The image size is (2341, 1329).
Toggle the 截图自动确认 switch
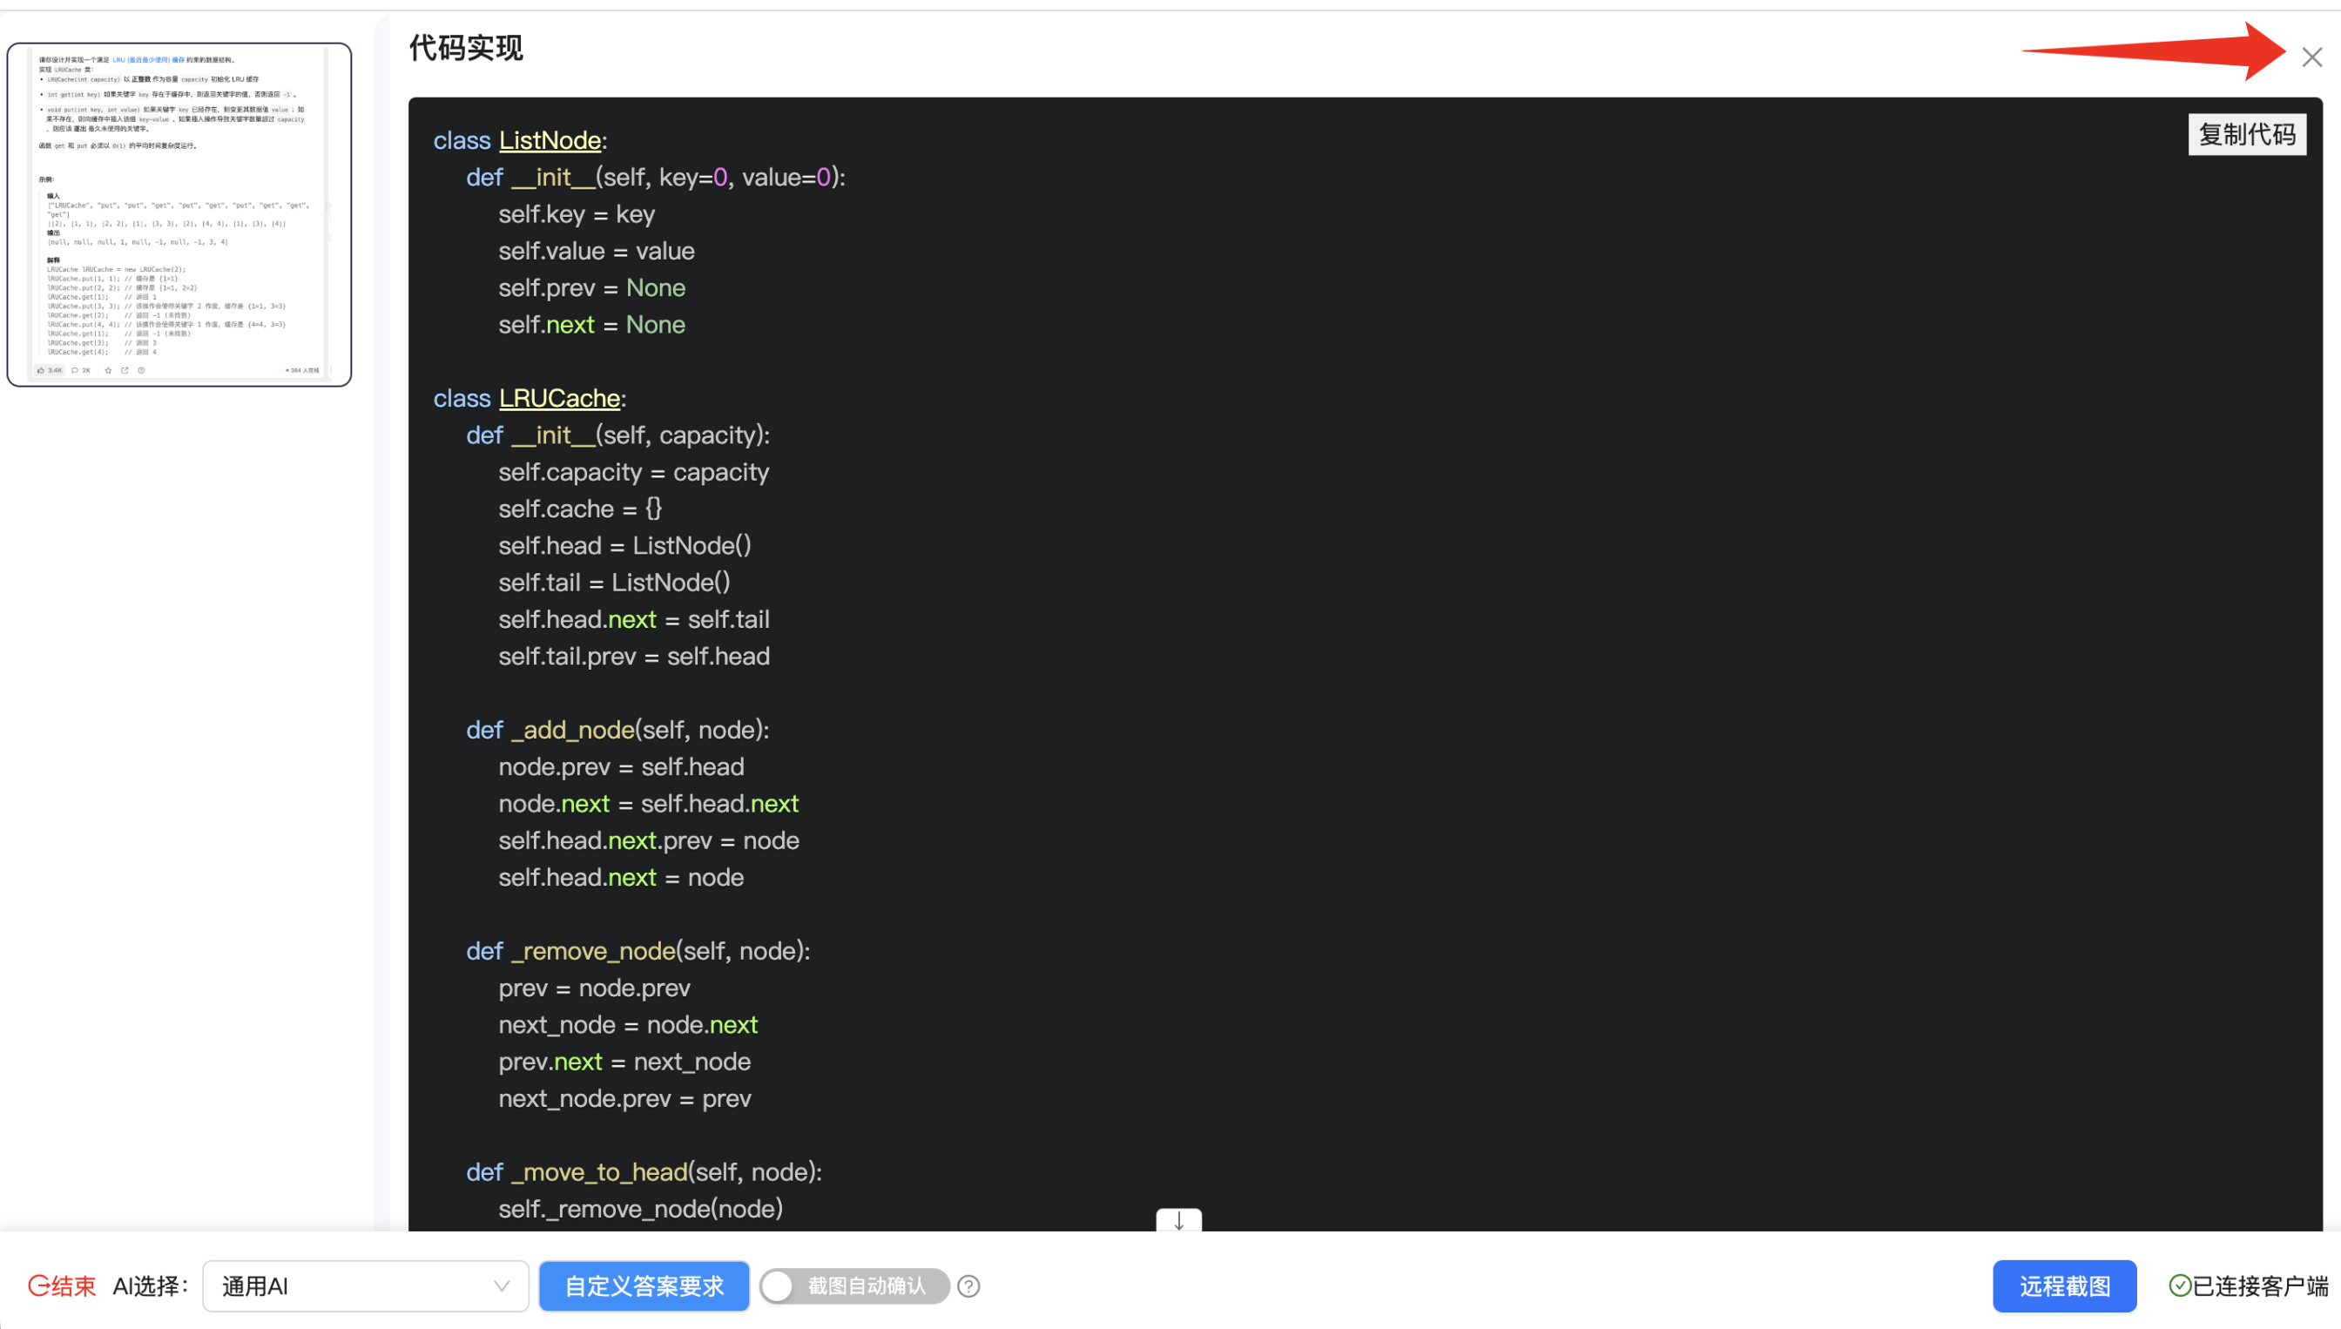(x=854, y=1286)
